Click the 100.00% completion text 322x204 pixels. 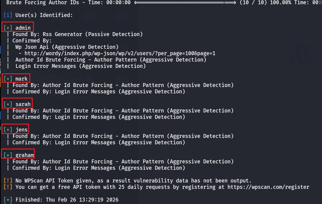[x=284, y=2]
